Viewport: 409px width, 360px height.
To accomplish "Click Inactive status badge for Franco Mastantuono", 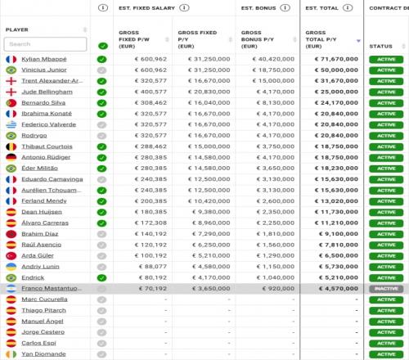I will pyautogui.click(x=386, y=289).
